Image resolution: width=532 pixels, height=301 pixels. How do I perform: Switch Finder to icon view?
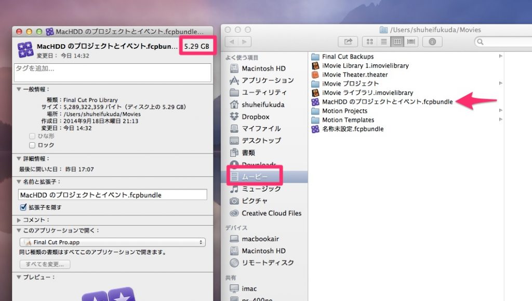click(x=369, y=42)
